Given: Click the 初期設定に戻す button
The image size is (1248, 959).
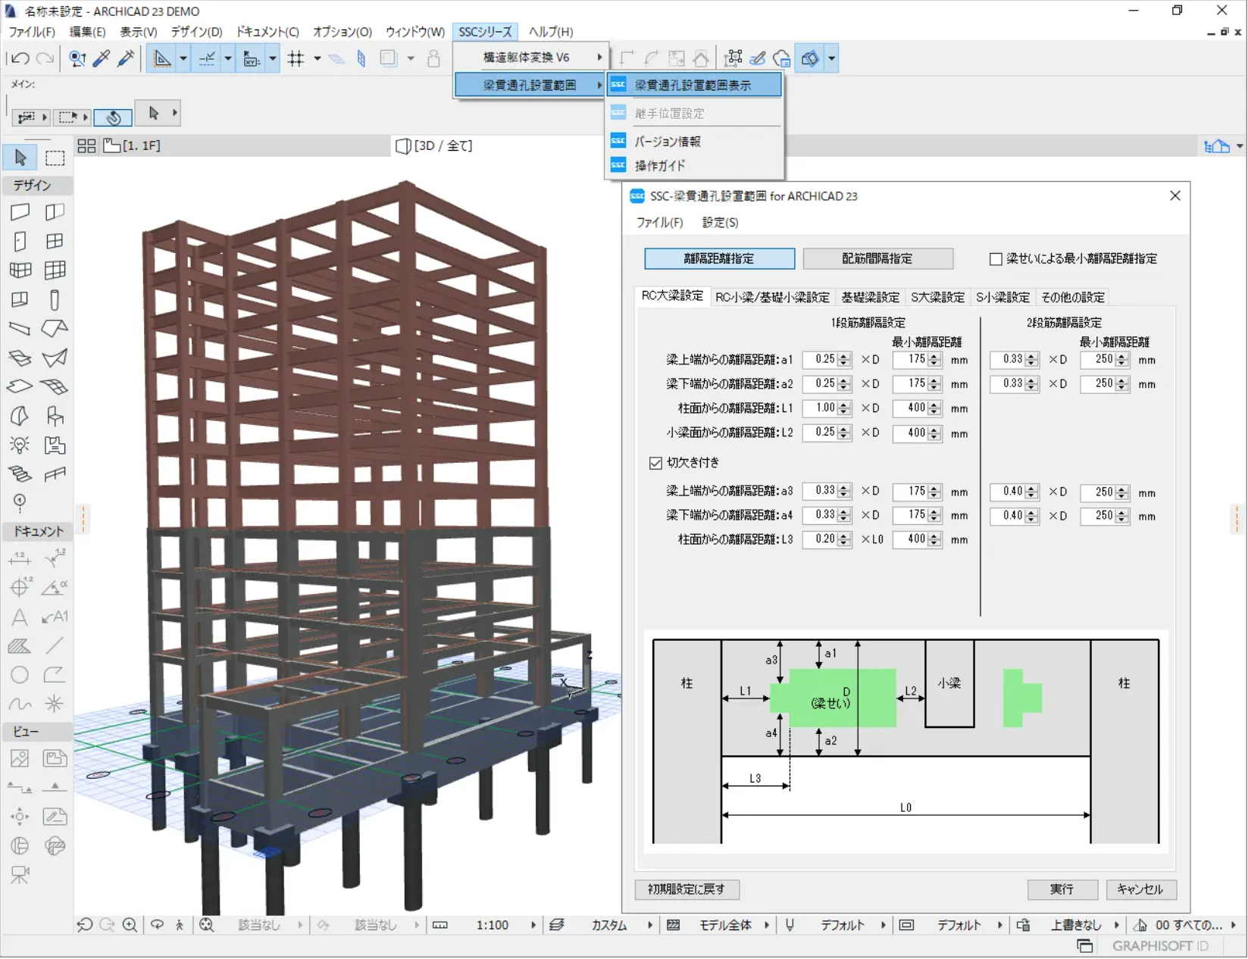Looking at the screenshot, I should click(x=687, y=889).
